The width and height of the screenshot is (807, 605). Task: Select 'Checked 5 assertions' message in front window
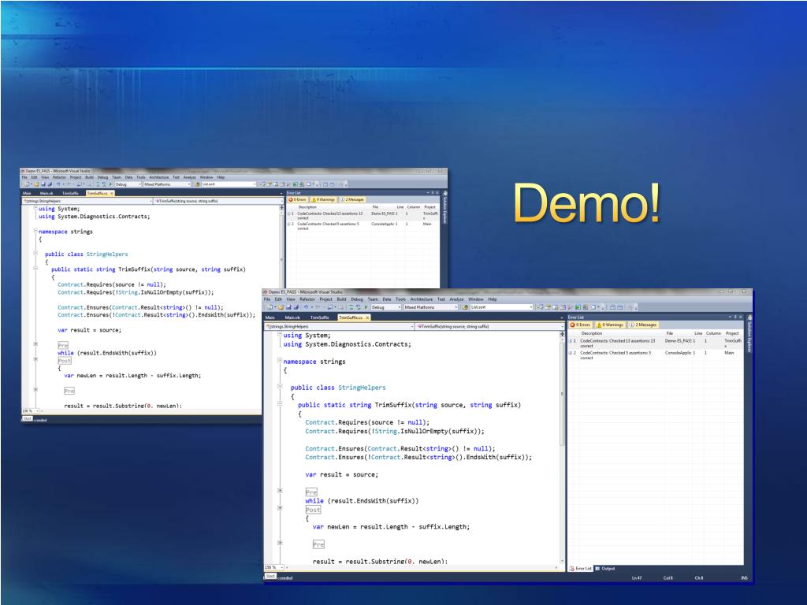tap(655, 355)
